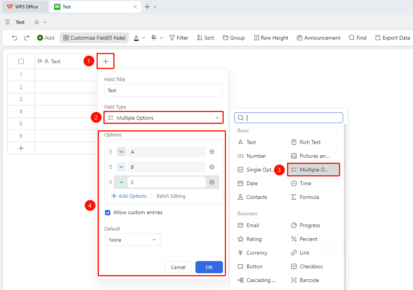Open the hamburger menu icon
Image resolution: width=413 pixels, height=290 pixels.
click(8, 22)
